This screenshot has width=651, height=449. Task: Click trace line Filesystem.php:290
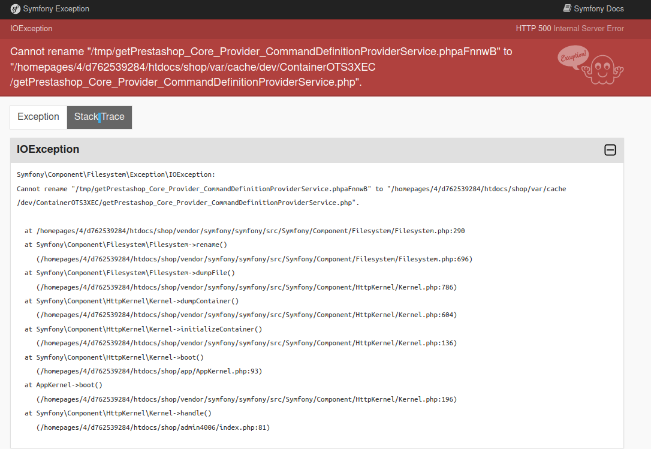245,231
